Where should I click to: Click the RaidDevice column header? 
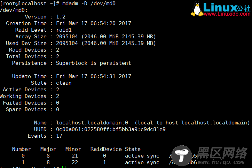(106, 149)
